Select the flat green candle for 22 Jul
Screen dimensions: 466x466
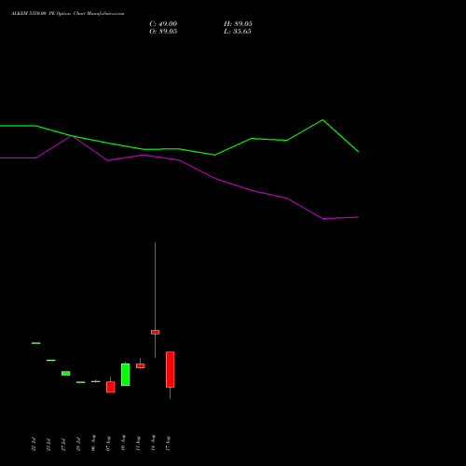(36, 343)
